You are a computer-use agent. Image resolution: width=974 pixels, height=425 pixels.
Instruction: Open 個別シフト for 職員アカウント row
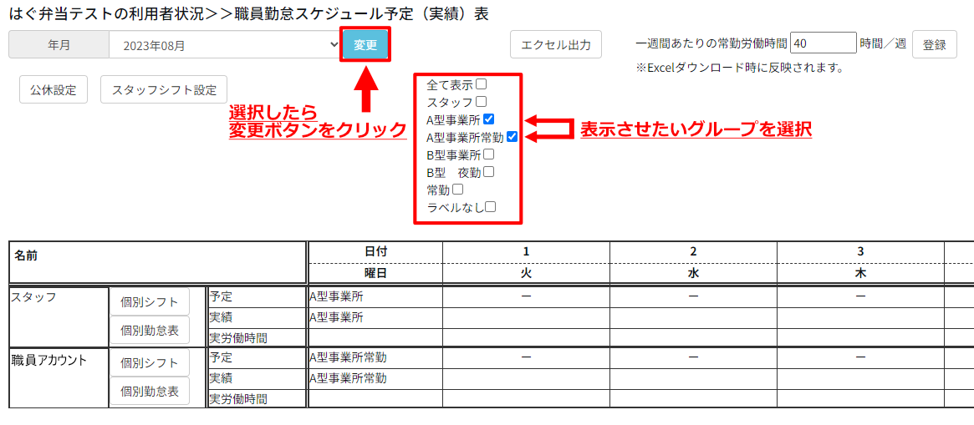pyautogui.click(x=150, y=363)
